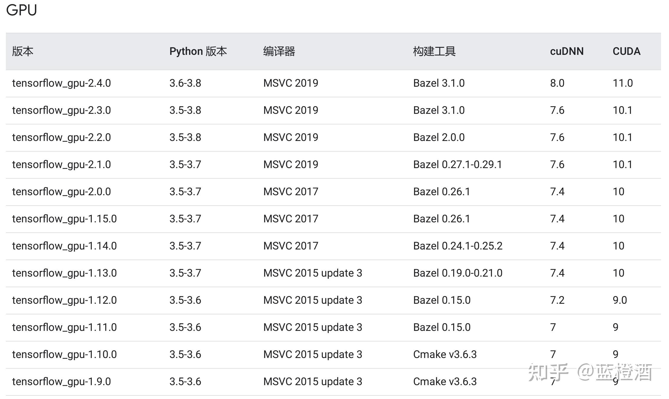Viewport: 669px width, 399px height.
Task: Click Bazel 0.26.1 in the 1.15.0 row
Action: [441, 219]
